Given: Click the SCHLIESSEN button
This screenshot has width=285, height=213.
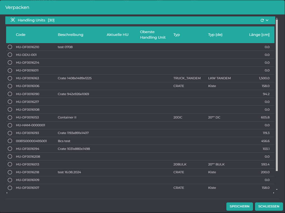Looking at the screenshot, I should tap(269, 206).
